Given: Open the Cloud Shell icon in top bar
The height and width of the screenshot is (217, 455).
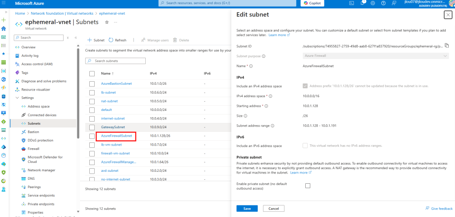Looking at the screenshot, I should [x=351, y=3].
